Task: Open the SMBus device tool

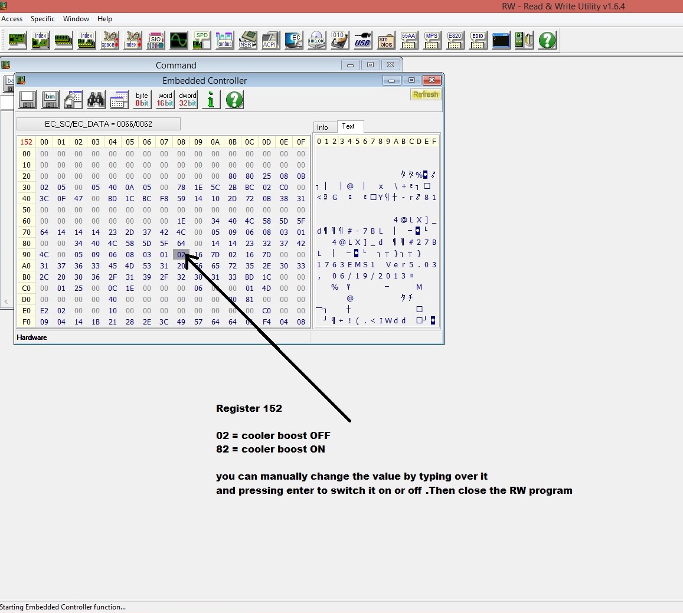Action: pyautogui.click(x=225, y=40)
